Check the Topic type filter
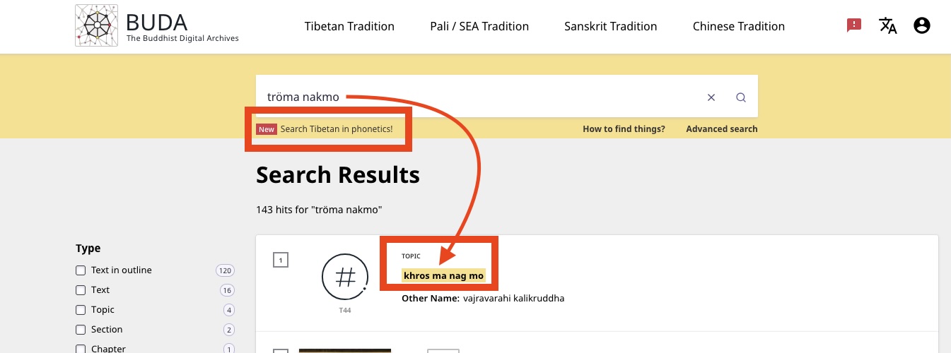 (81, 310)
